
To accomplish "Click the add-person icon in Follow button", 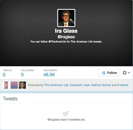I will (x=103, y=73).
